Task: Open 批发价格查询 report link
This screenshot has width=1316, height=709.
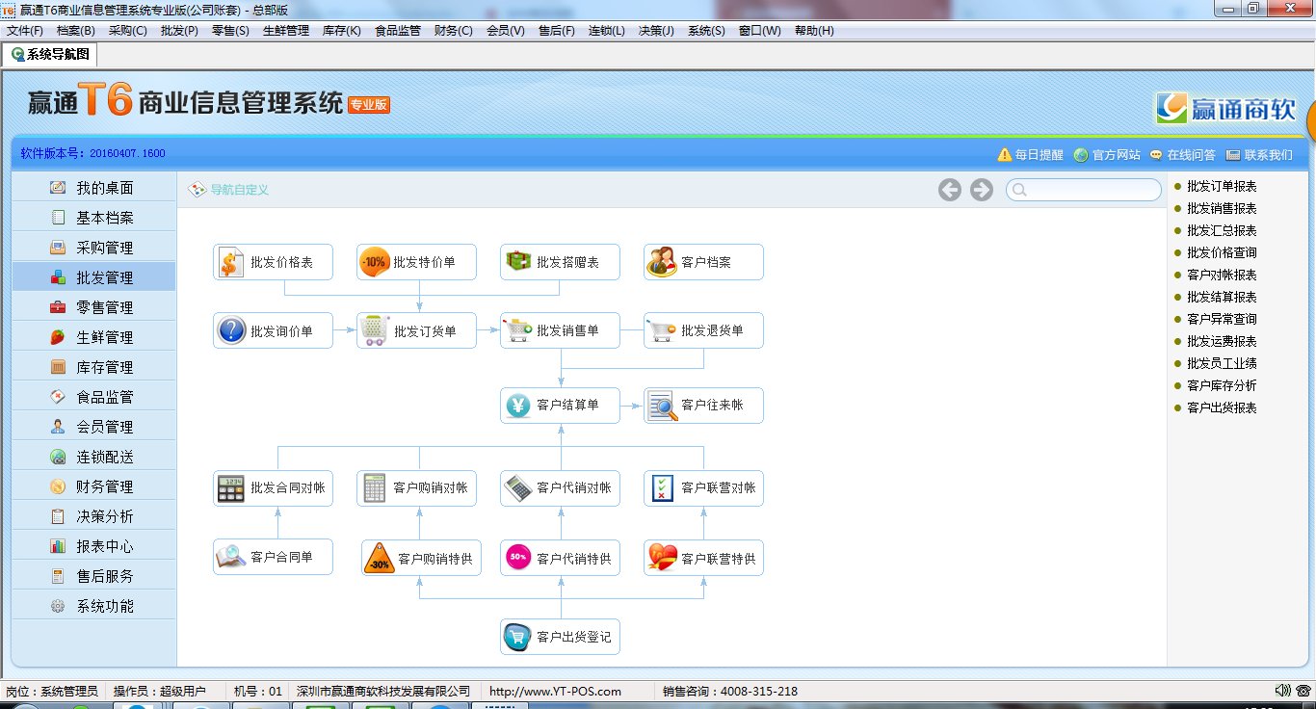Action: click(1222, 252)
